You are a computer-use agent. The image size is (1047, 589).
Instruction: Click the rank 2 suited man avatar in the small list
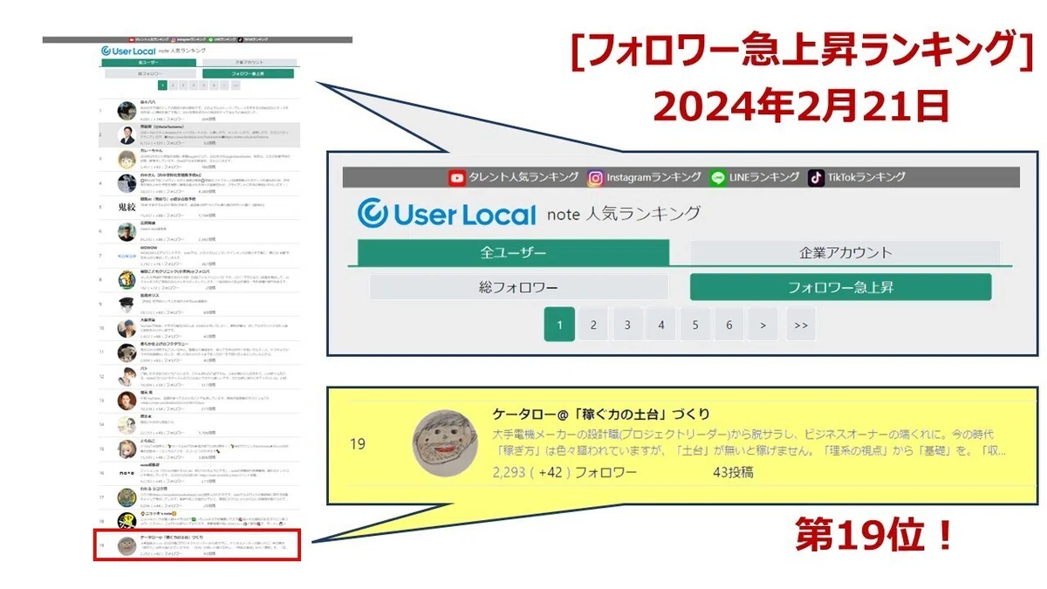pos(127,135)
